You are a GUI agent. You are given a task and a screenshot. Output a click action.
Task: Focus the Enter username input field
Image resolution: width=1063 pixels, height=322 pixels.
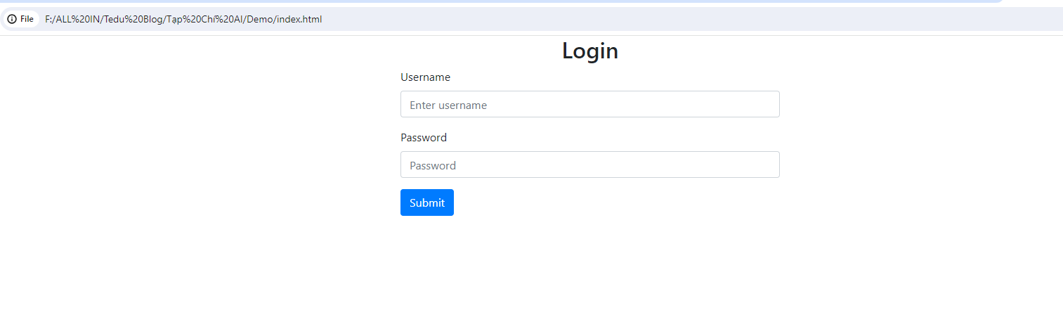pos(589,104)
